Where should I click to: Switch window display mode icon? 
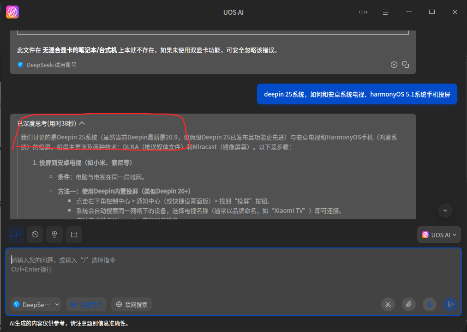click(74, 235)
